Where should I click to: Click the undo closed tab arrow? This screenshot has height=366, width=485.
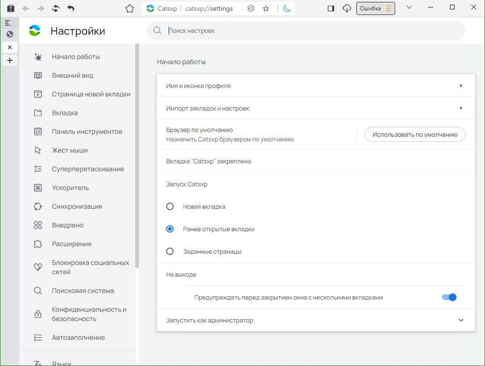[71, 8]
